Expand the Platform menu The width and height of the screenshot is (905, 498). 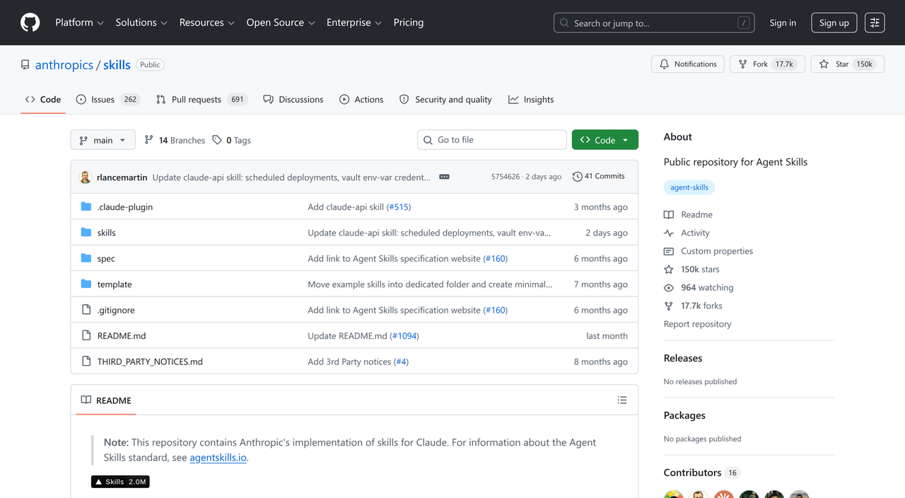click(x=79, y=23)
